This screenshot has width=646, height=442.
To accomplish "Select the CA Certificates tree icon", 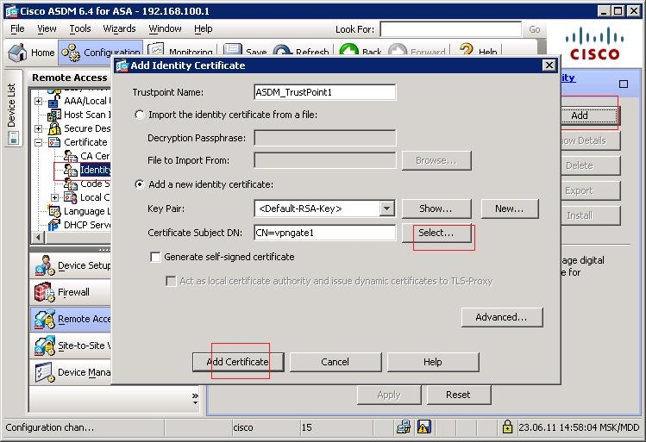I will [71, 157].
